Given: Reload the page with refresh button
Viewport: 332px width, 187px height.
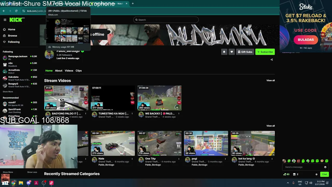Looking at the screenshot, I should pyautogui.click(x=16, y=11).
